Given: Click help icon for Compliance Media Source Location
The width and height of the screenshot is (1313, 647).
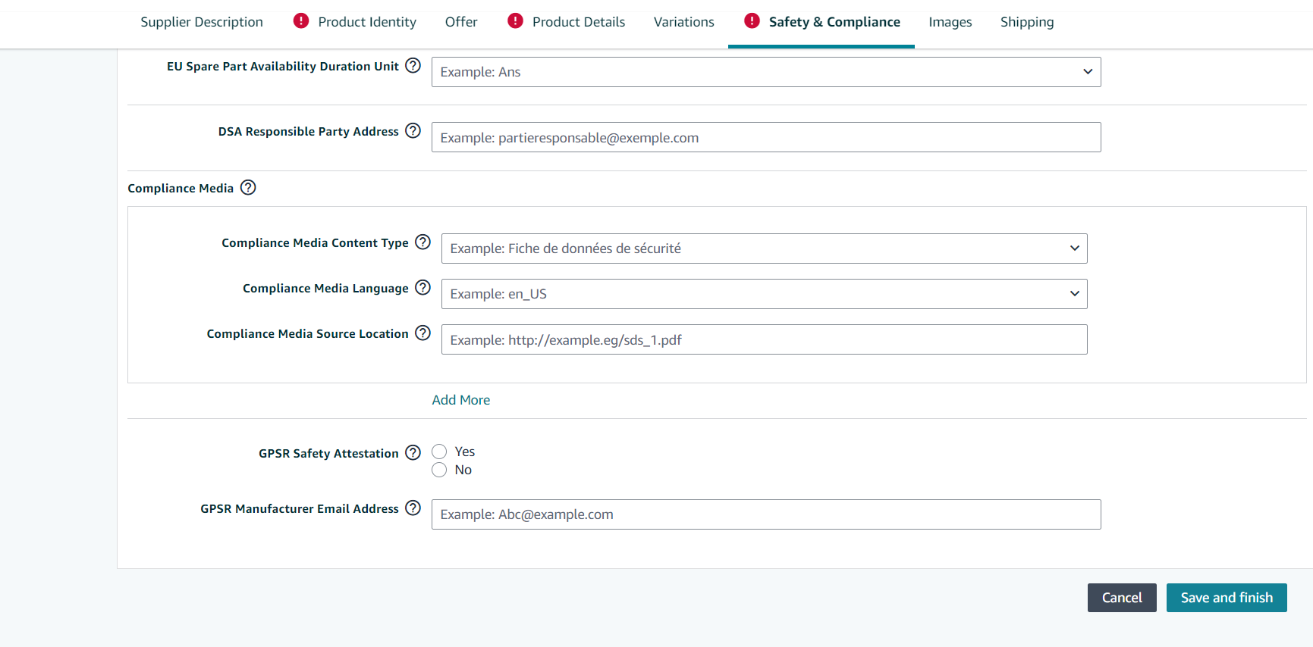Looking at the screenshot, I should [x=422, y=333].
